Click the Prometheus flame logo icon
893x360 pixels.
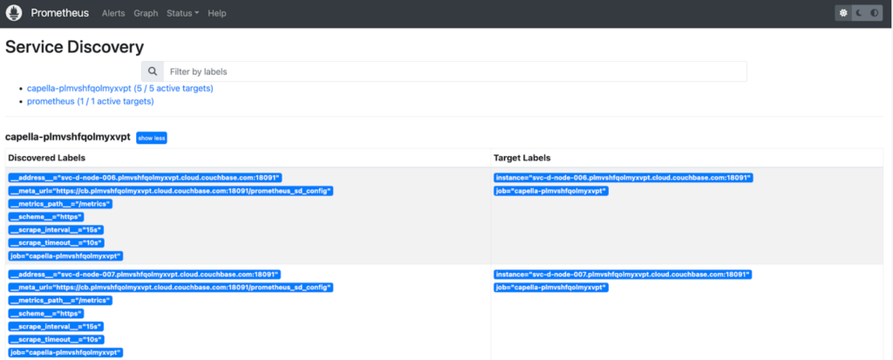point(14,12)
